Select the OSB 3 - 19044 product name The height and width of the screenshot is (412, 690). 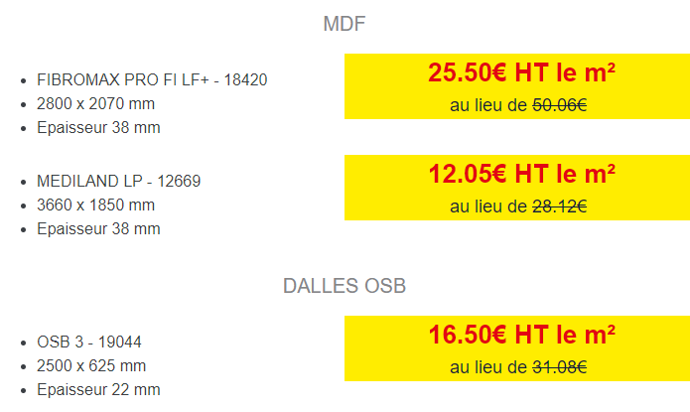point(89,343)
